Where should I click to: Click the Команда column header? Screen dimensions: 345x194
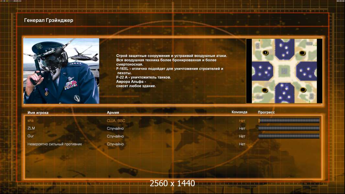(239, 112)
